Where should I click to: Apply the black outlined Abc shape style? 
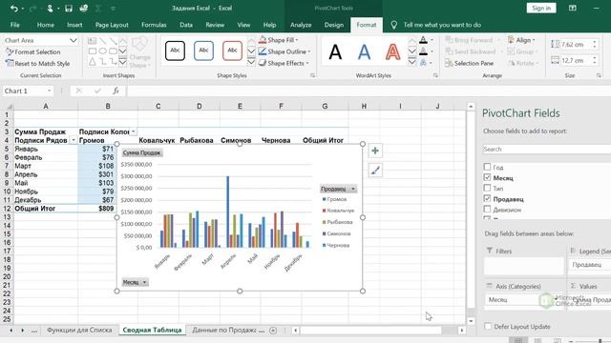[x=175, y=50]
